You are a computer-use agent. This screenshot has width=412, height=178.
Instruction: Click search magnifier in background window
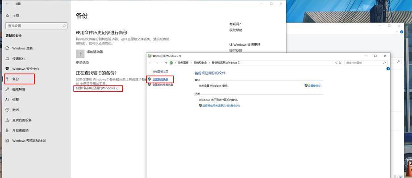(398, 62)
